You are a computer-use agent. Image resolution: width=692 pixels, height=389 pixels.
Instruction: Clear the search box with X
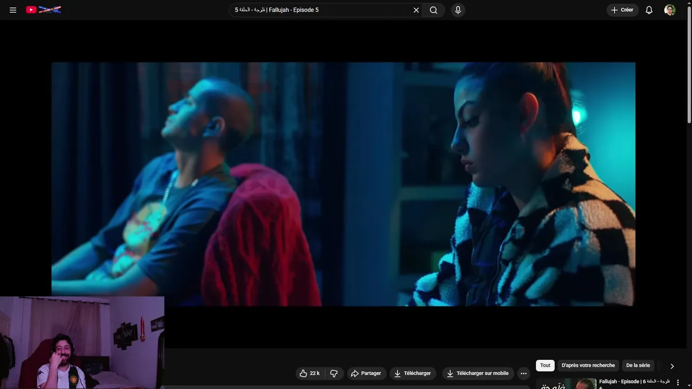[x=416, y=10]
